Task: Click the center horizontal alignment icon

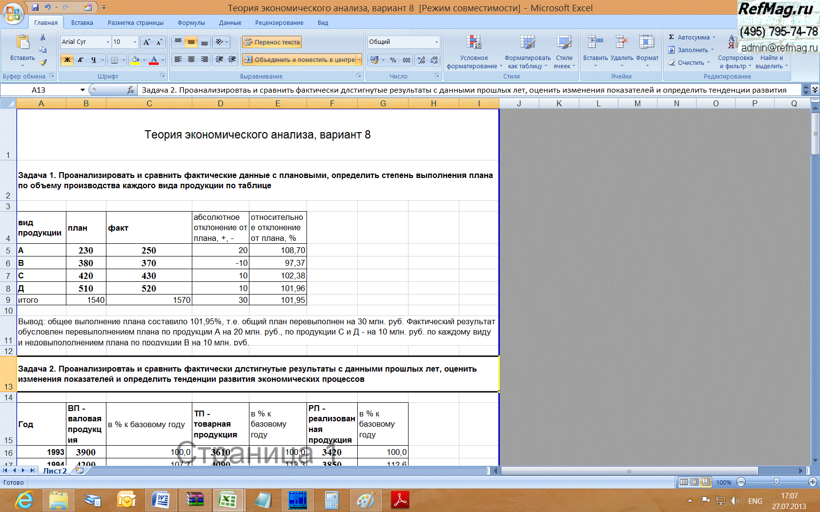Action: click(191, 59)
